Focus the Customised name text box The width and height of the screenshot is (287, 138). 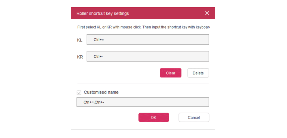[x=142, y=102]
